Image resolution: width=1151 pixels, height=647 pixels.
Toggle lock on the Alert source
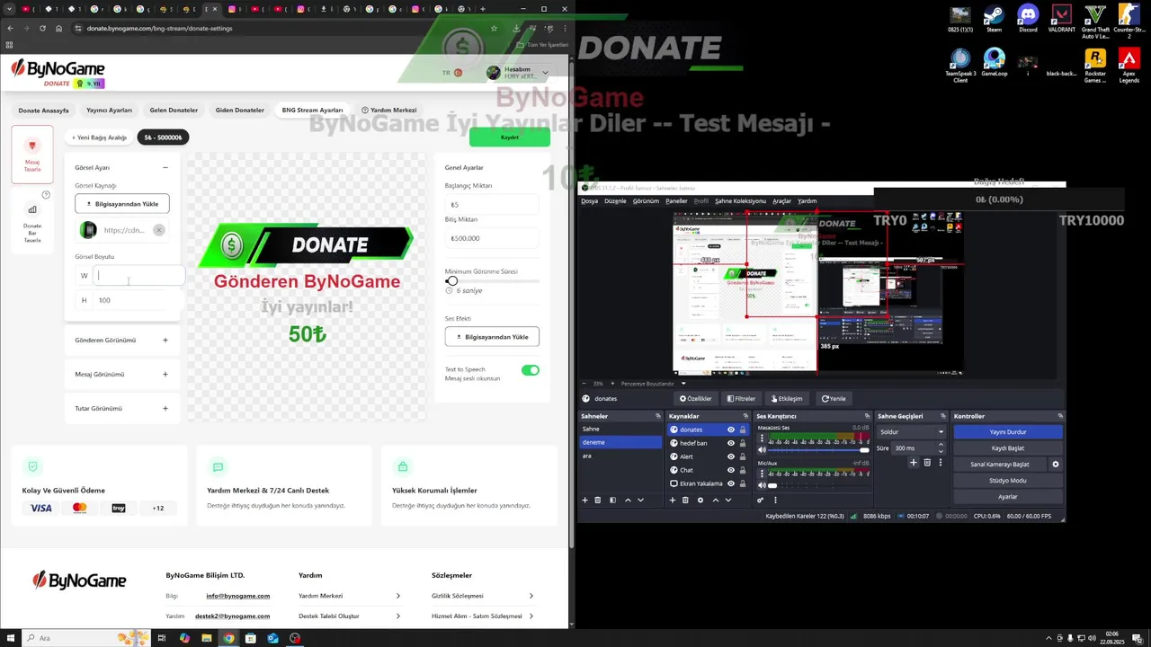(743, 456)
